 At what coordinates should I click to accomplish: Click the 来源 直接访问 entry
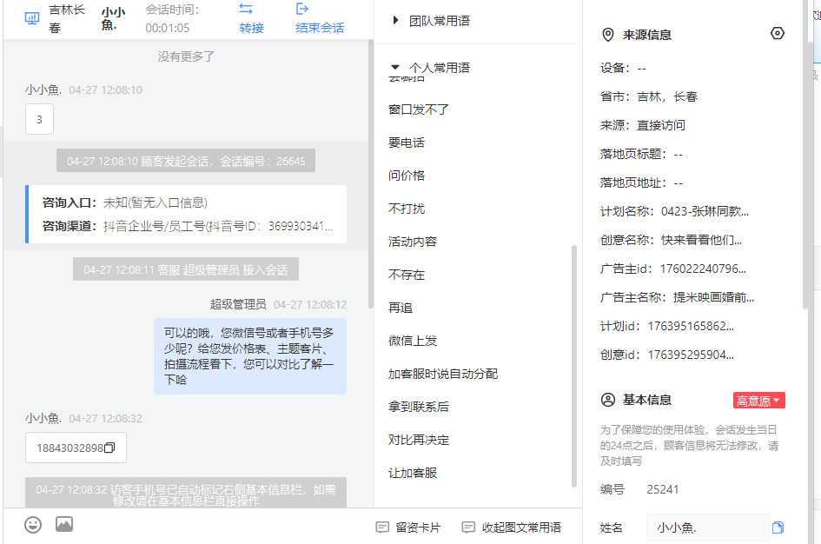[x=642, y=125]
